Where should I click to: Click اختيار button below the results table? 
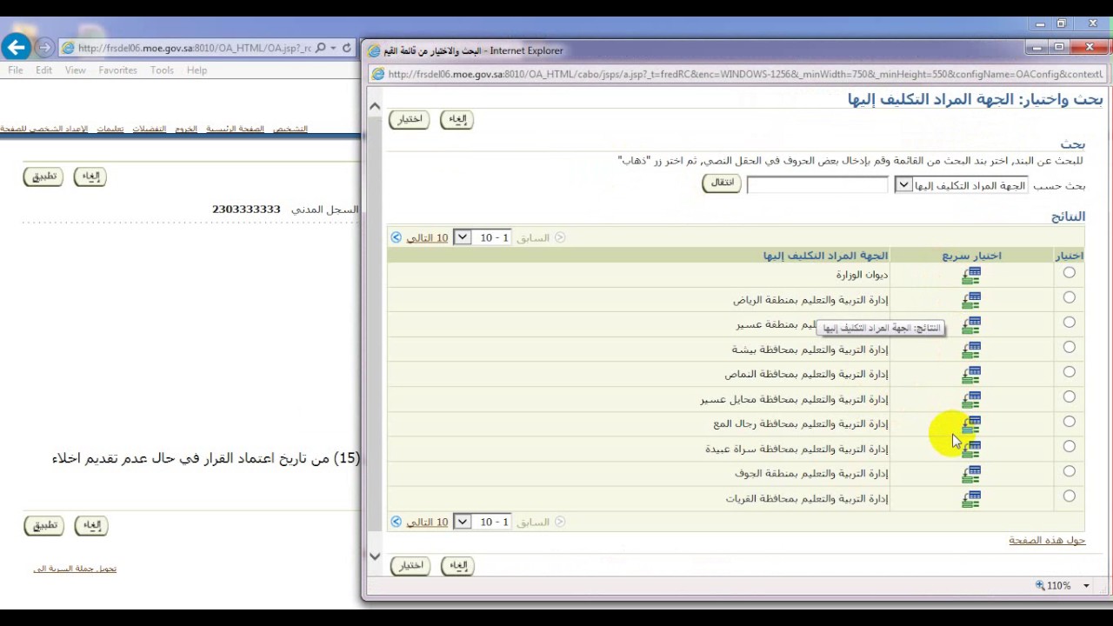(410, 565)
